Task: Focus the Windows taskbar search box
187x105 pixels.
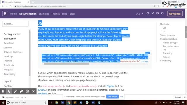Action: tap(27, 102)
